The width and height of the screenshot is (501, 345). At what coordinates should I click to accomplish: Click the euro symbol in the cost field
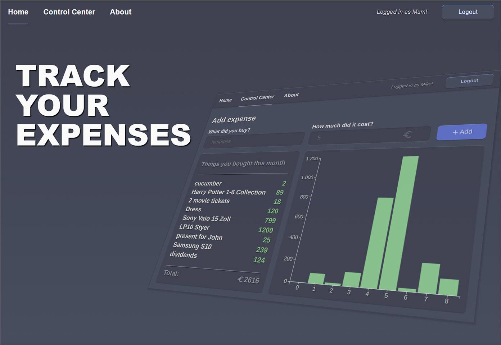[x=407, y=135]
